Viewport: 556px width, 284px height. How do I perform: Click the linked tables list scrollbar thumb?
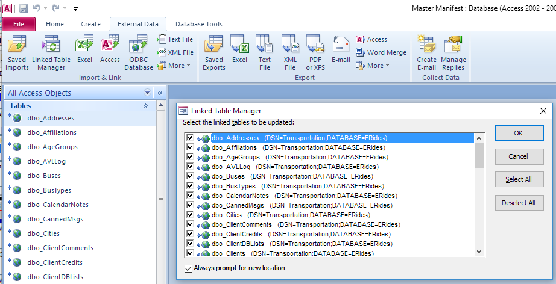click(x=479, y=156)
